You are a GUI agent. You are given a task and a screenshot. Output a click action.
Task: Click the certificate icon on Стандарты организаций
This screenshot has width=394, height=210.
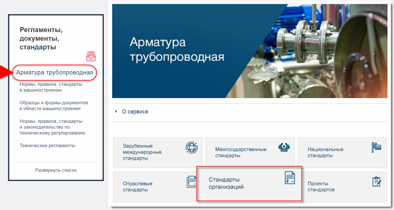[290, 178]
